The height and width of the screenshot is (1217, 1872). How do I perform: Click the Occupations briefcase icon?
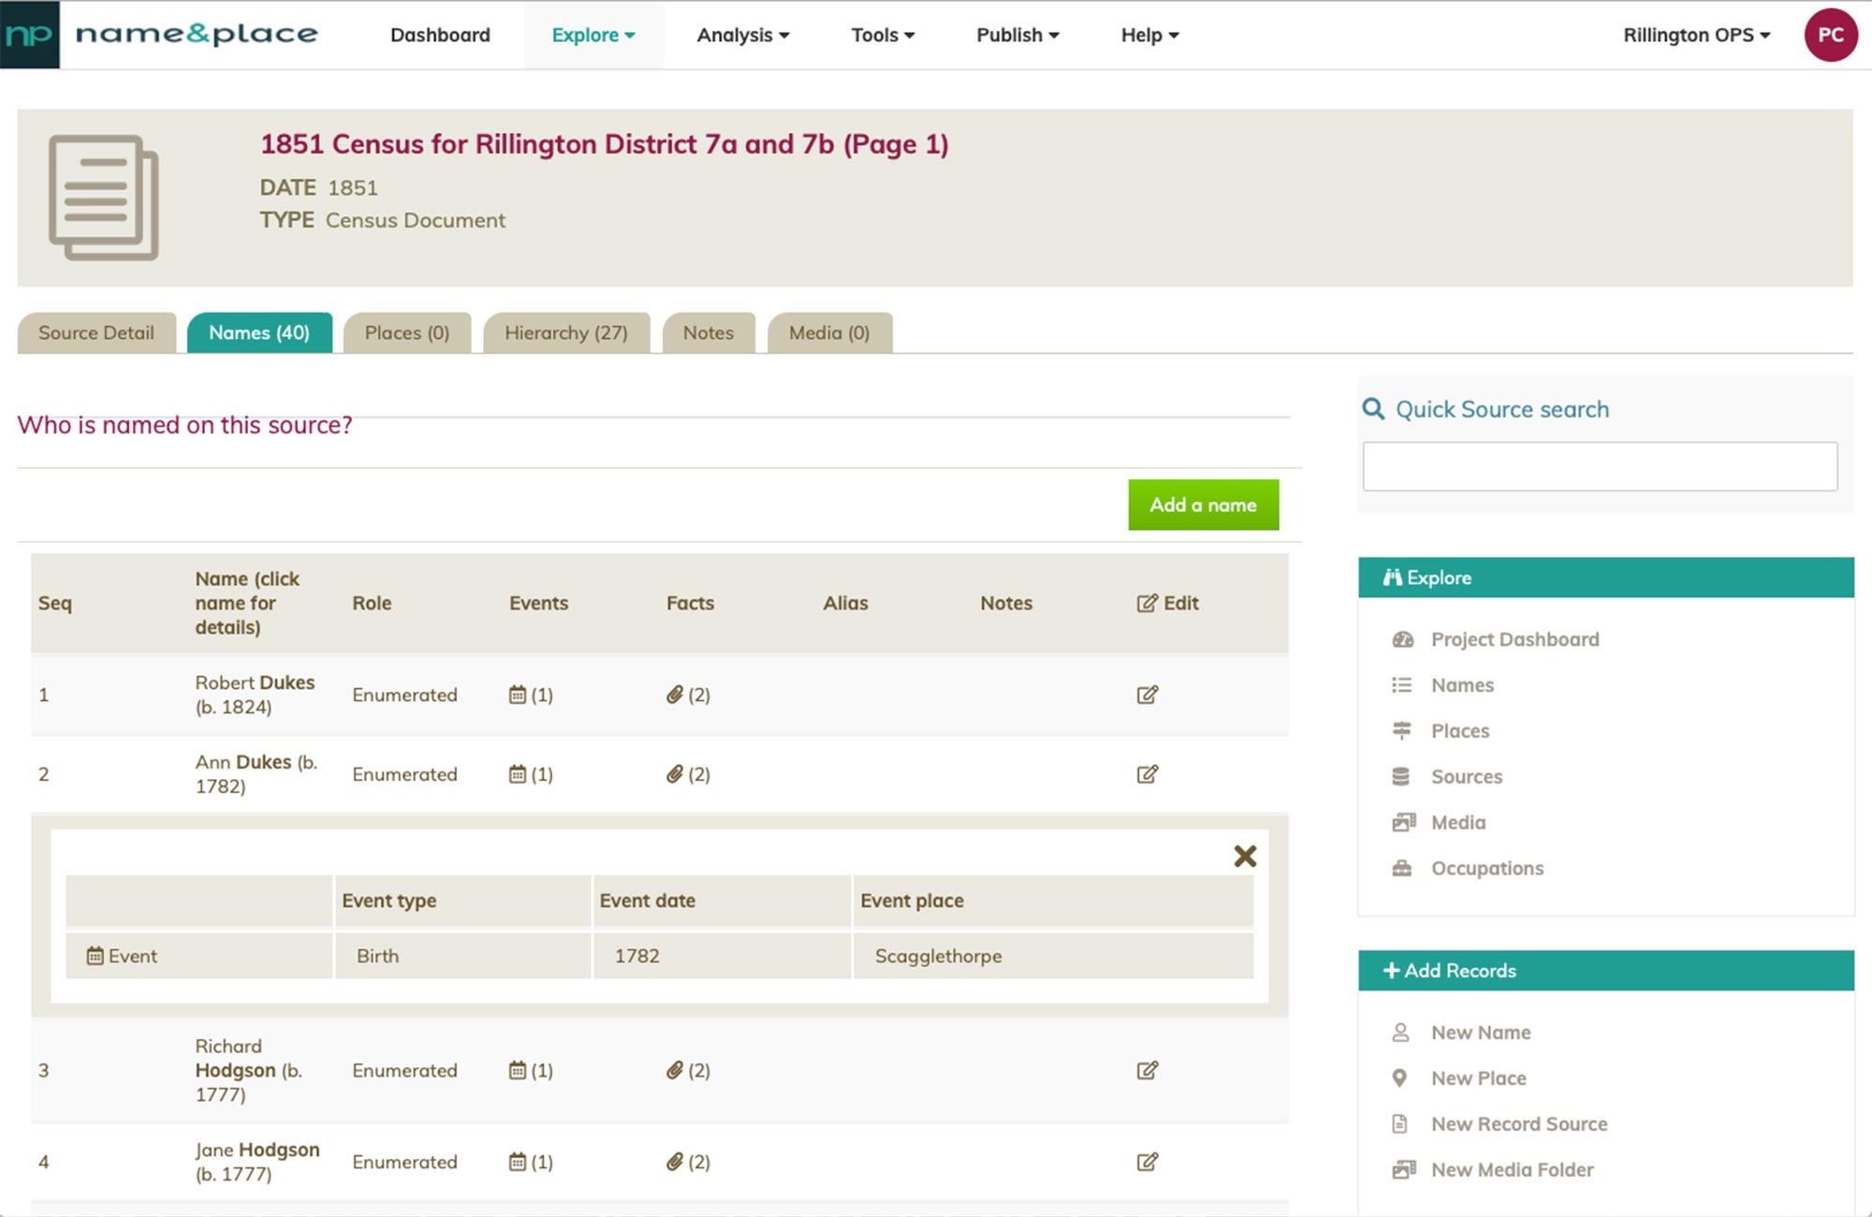[x=1401, y=868]
